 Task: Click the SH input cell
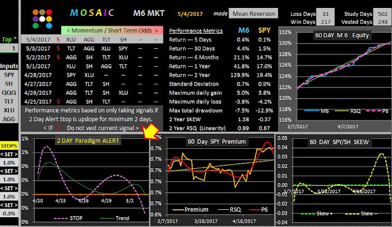click(9, 84)
